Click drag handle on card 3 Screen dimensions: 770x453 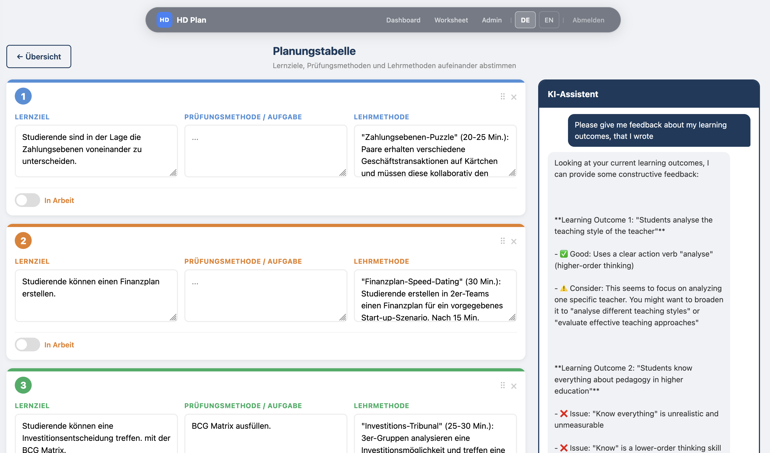pyautogui.click(x=503, y=385)
